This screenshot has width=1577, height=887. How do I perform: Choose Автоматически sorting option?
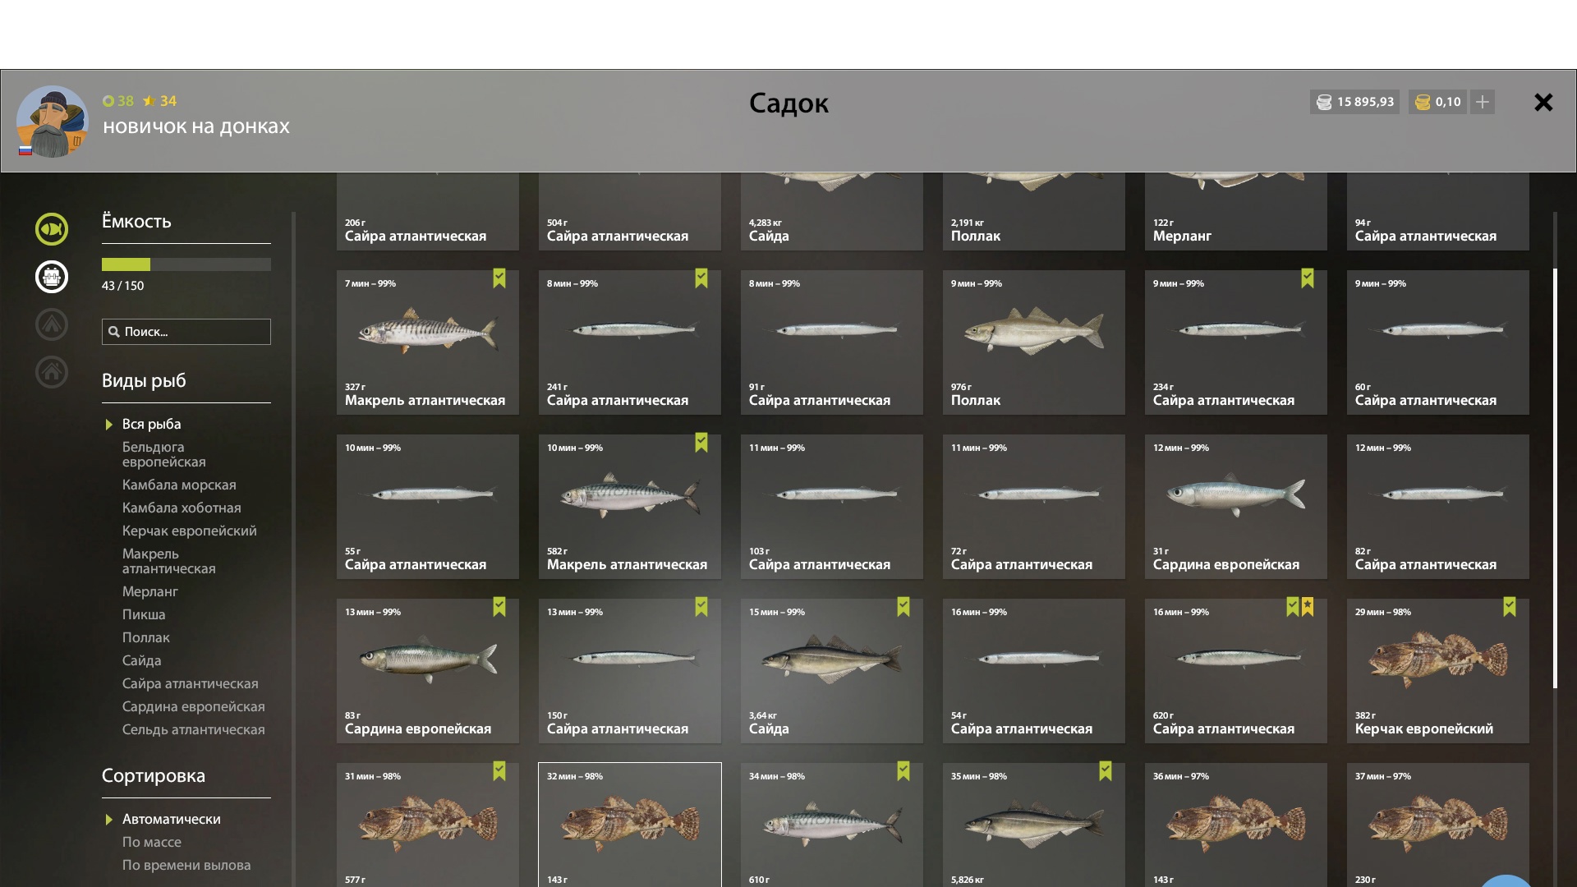click(x=171, y=819)
